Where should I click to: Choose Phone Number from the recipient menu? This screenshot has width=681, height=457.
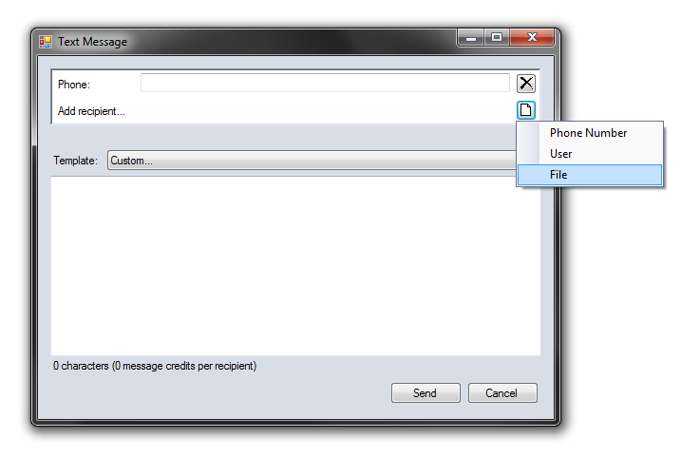pos(590,133)
